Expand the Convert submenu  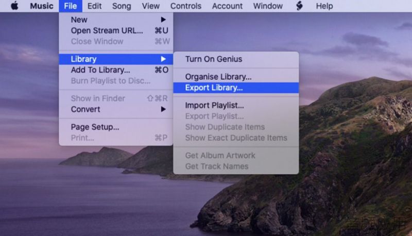[116, 109]
